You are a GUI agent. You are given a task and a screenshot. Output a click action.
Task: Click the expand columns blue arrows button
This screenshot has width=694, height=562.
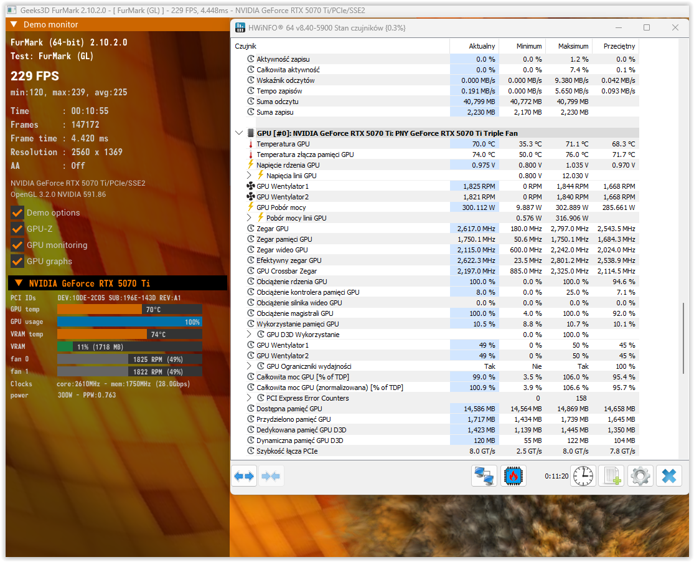[x=244, y=476]
